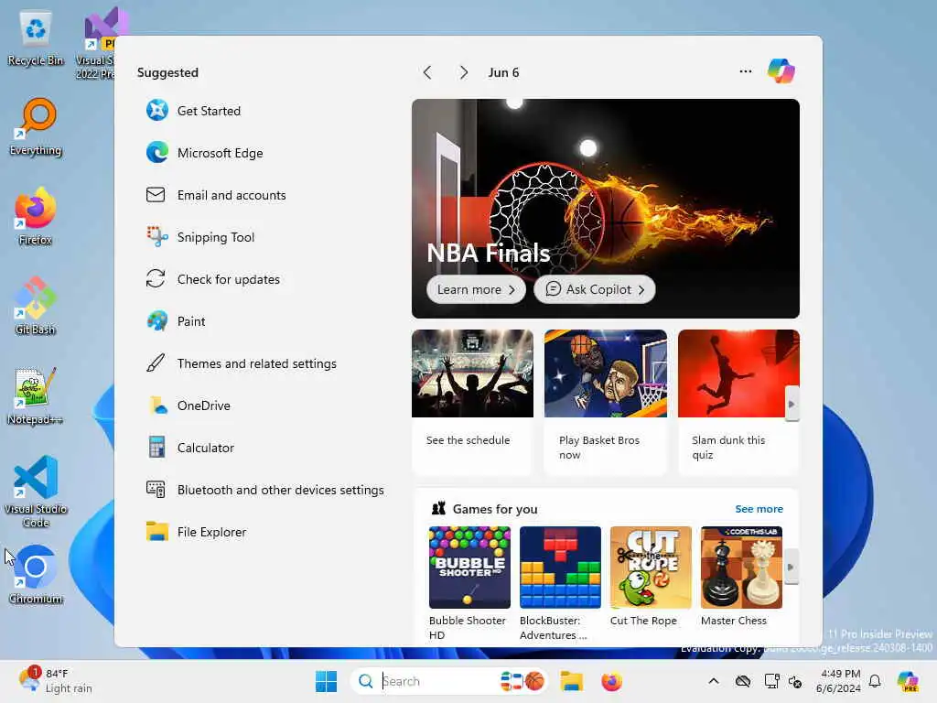
Task: Click the Ask Copilot button
Action: point(594,289)
